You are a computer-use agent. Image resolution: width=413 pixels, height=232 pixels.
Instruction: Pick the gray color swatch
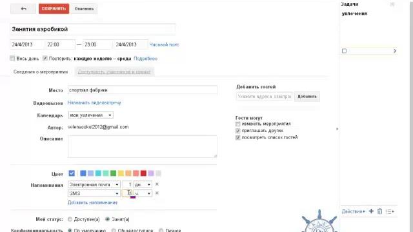(x=158, y=173)
